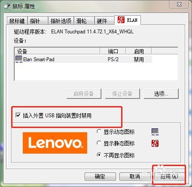Select 显示动态图标 radio button
The image size is (192, 187).
pyautogui.click(x=99, y=131)
